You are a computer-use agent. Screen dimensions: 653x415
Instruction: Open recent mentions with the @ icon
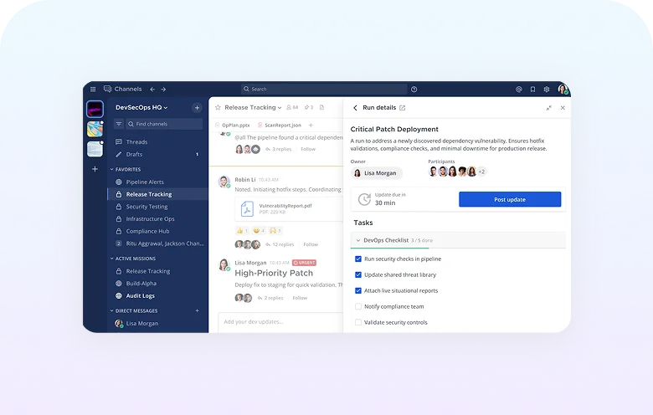tap(519, 89)
